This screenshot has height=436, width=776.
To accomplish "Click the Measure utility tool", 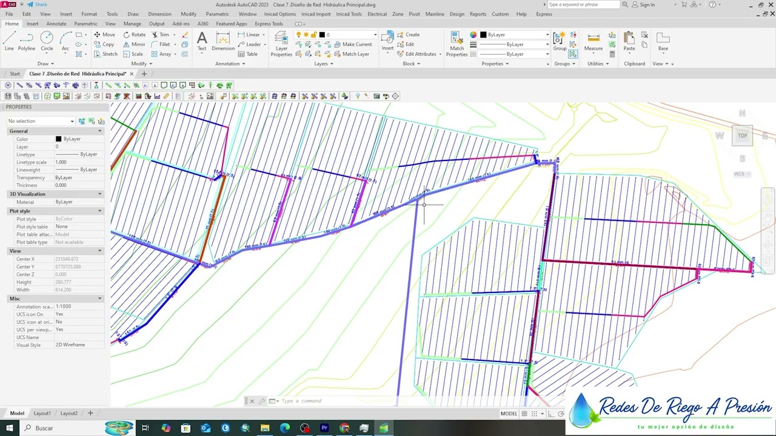I will (594, 41).
